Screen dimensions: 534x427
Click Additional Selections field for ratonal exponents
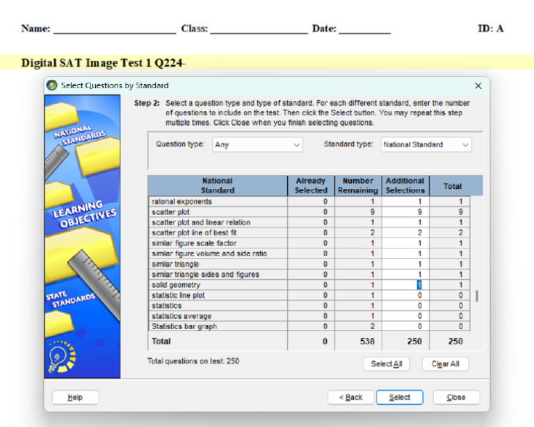point(405,201)
